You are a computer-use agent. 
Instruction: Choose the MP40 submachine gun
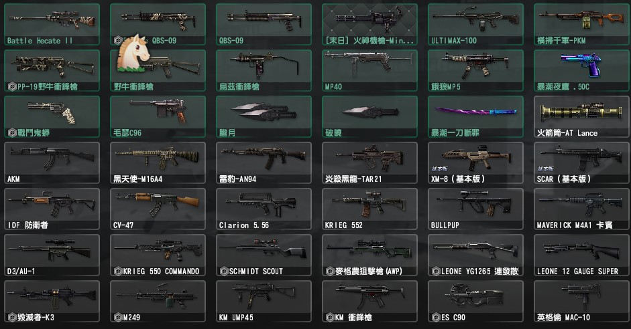(x=369, y=70)
